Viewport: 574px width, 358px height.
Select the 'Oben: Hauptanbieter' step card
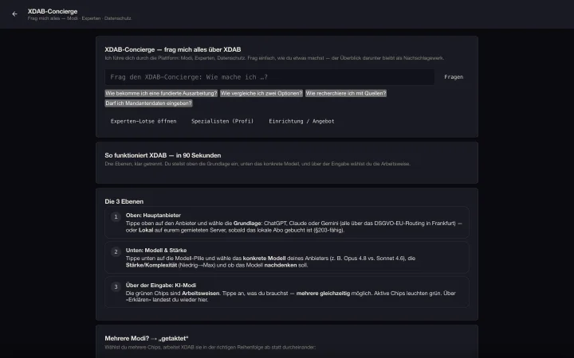pos(287,223)
